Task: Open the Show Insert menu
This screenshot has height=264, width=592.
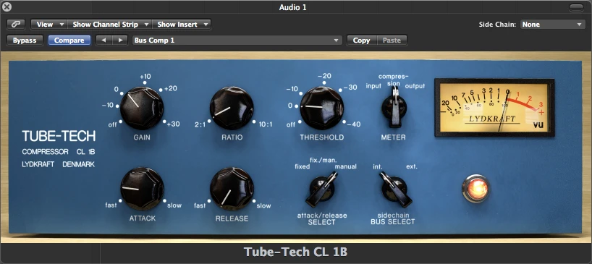Action: (182, 25)
